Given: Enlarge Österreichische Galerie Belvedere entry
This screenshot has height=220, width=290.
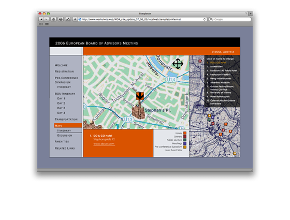Looking at the screenshot, I should point(223,102).
